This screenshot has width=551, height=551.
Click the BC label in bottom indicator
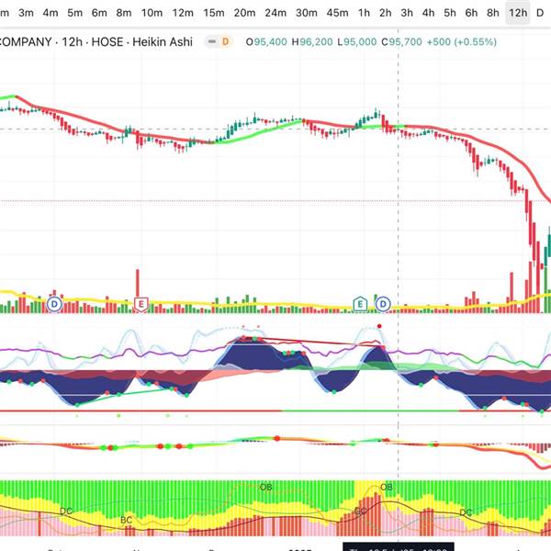click(126, 520)
